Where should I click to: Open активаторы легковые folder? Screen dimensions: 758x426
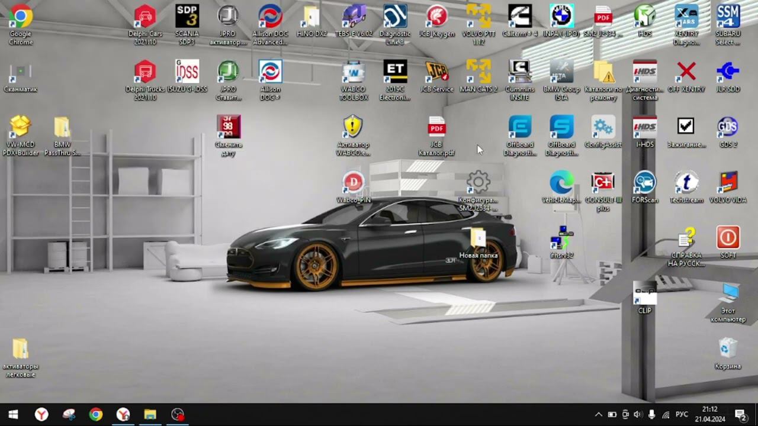21,357
